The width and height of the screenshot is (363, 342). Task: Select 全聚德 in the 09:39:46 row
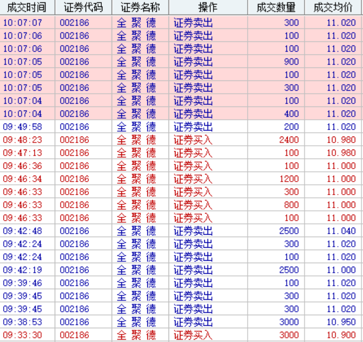pos(137,283)
